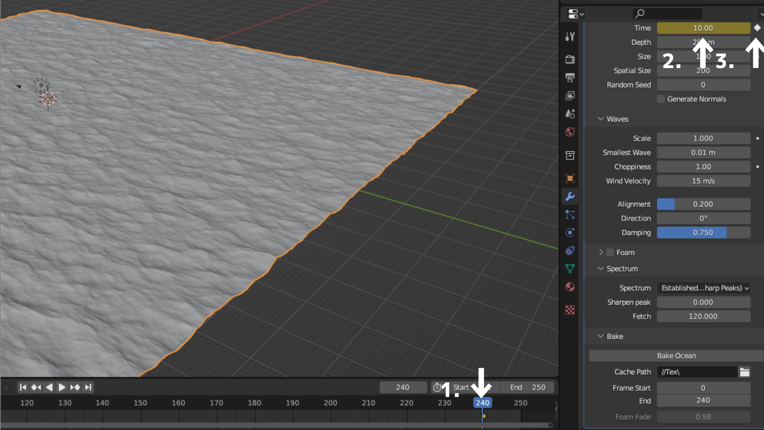Collapse the Waves section
Viewport: 764px width, 430px height.
click(600, 119)
